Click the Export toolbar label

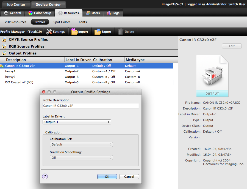pos(107,32)
